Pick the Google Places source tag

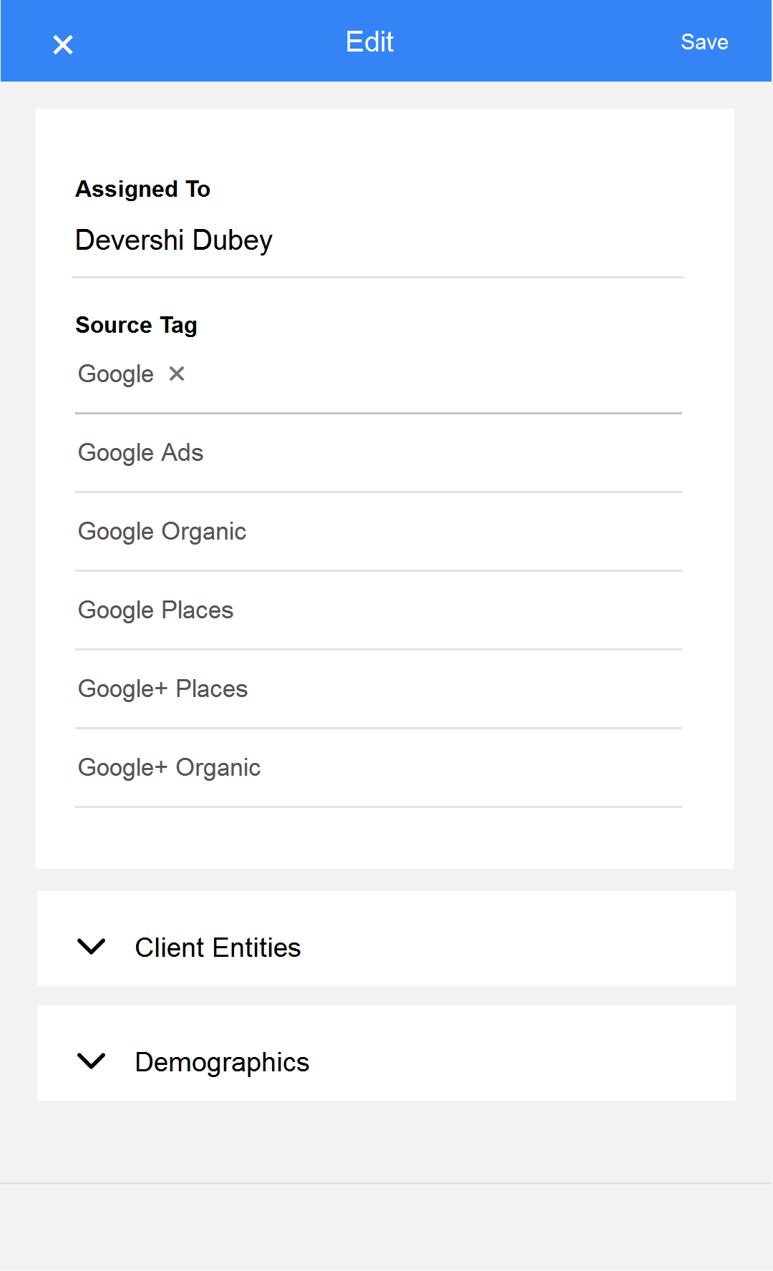[x=379, y=610]
